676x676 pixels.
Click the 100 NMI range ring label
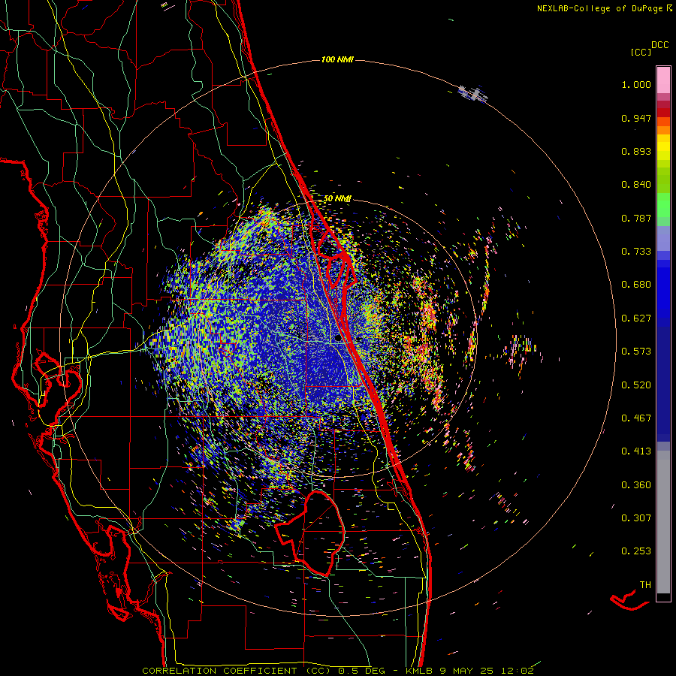337,59
